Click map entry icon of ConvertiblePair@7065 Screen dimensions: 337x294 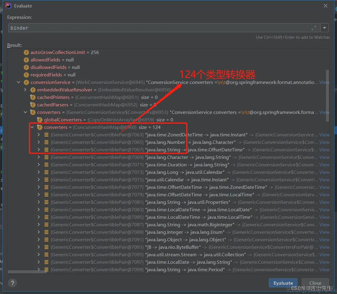coord(46,142)
